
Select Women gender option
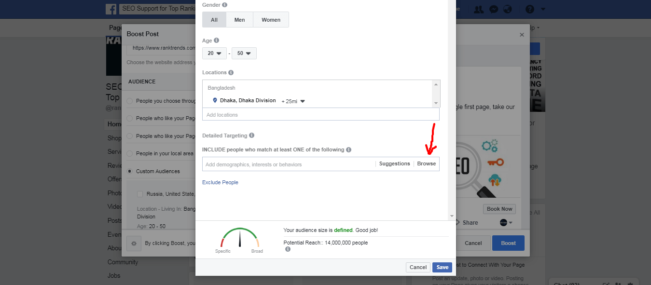click(271, 20)
